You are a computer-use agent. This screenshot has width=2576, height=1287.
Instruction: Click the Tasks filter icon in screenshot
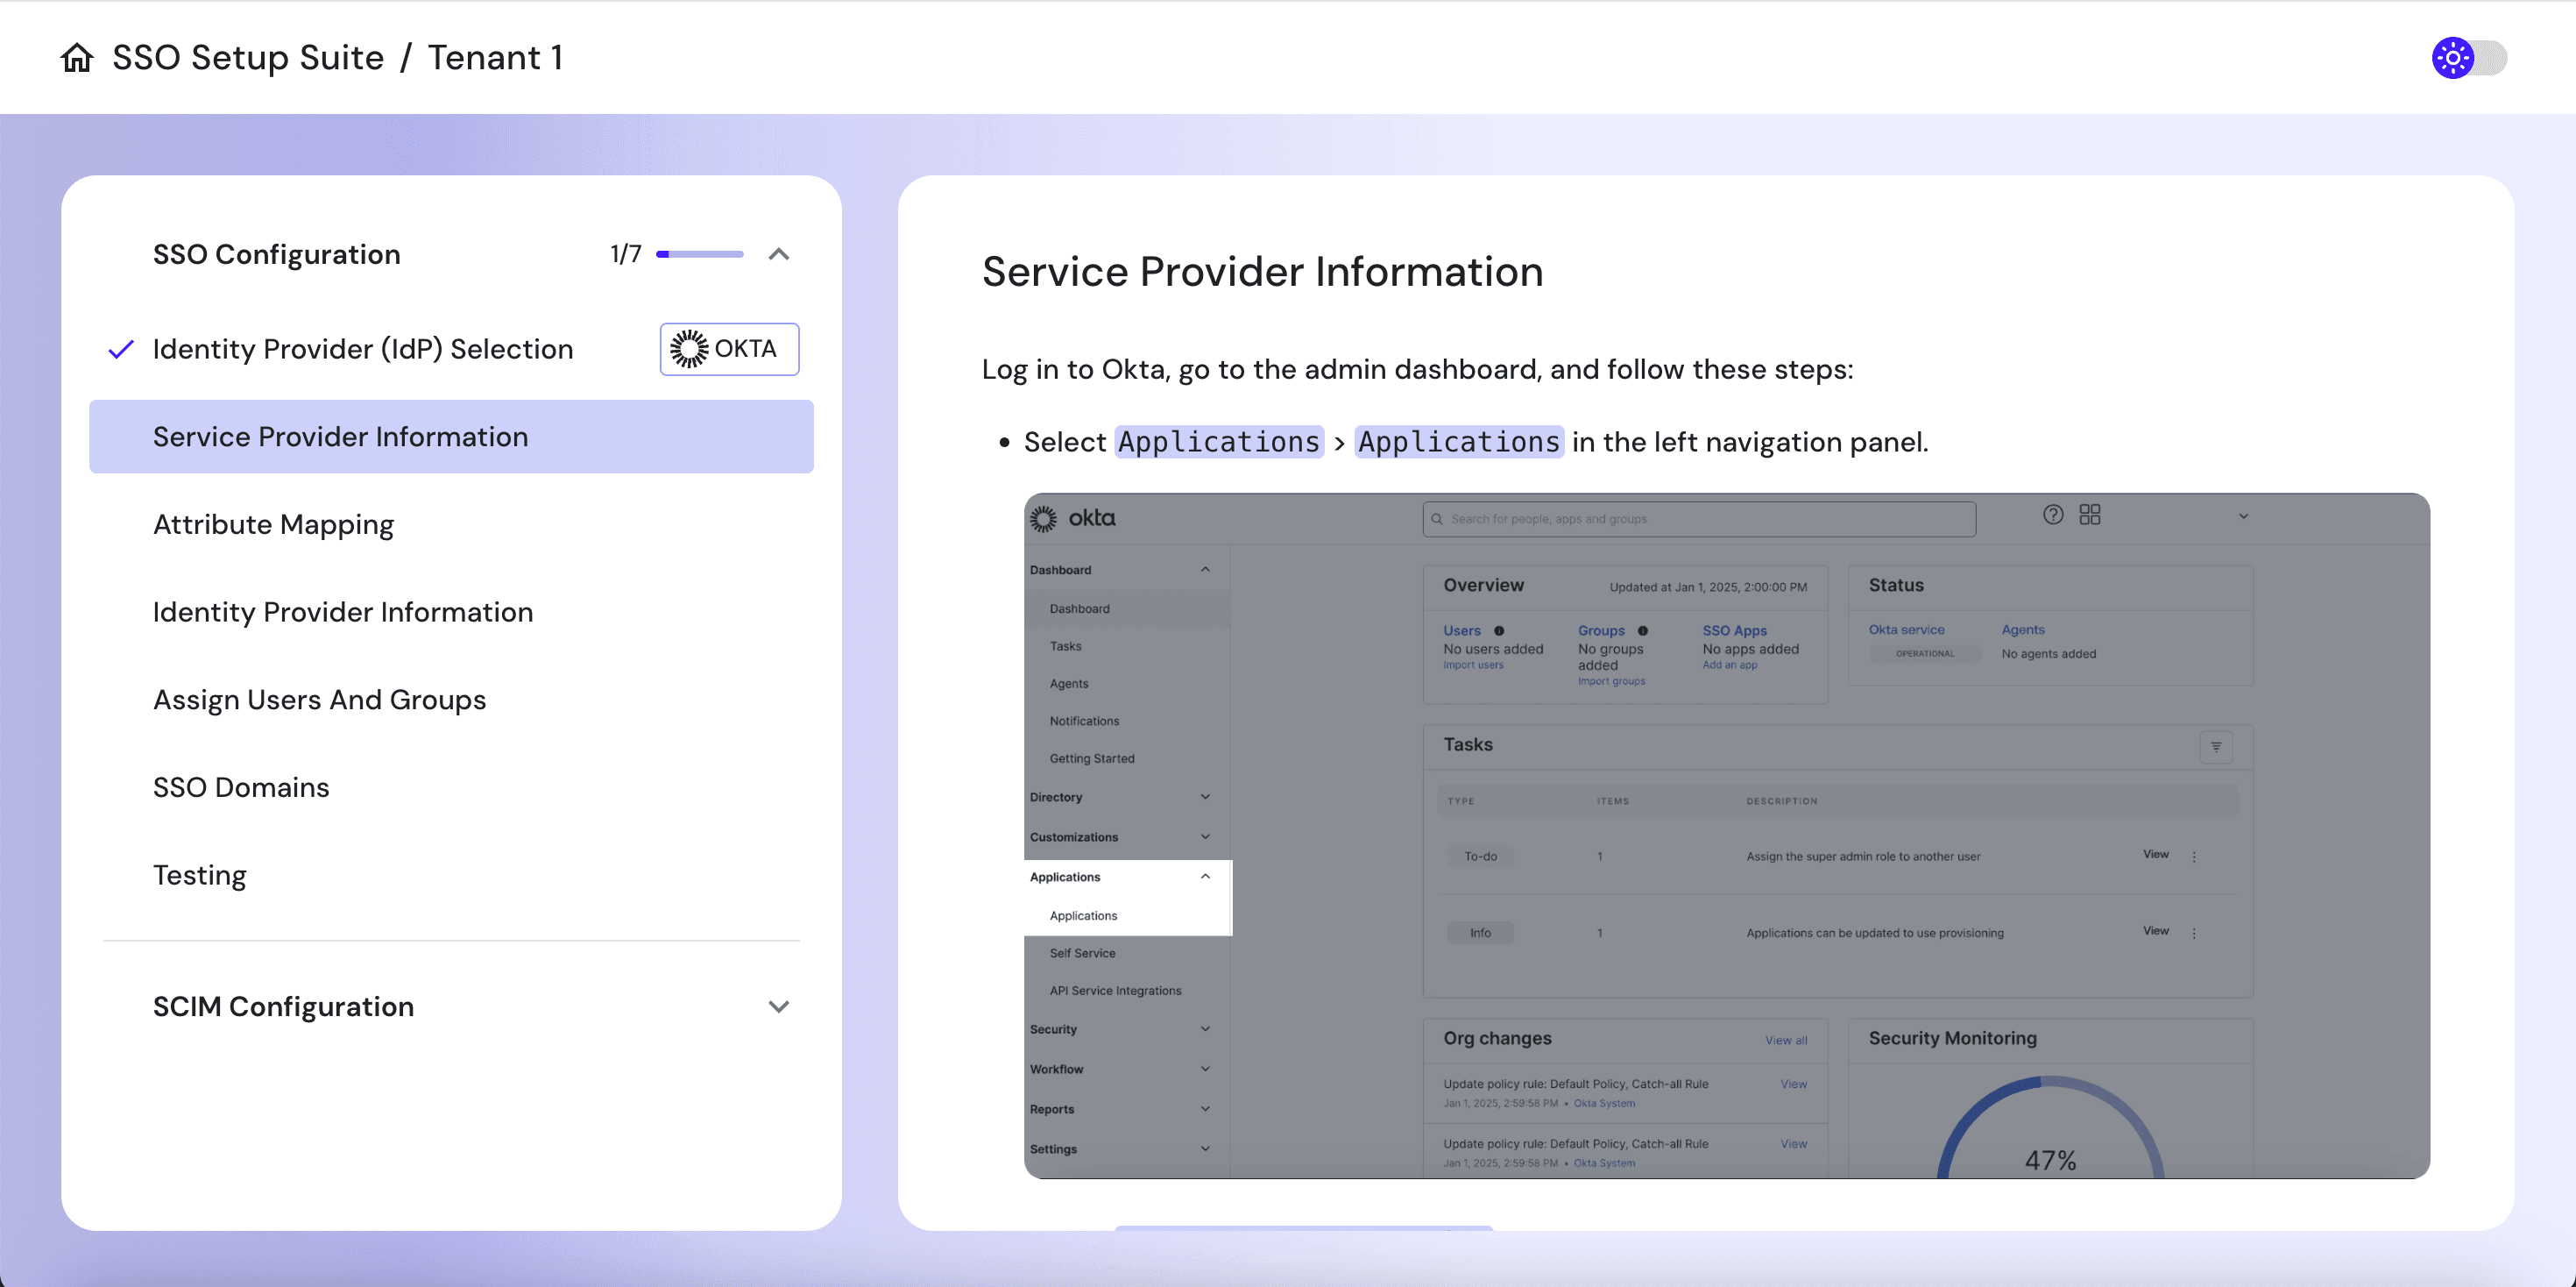point(2216,747)
